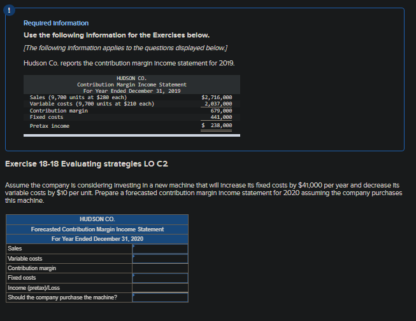The image size is (416, 321).
Task: Click the Contribution margin amount cell
Action: pyautogui.click(x=161, y=268)
